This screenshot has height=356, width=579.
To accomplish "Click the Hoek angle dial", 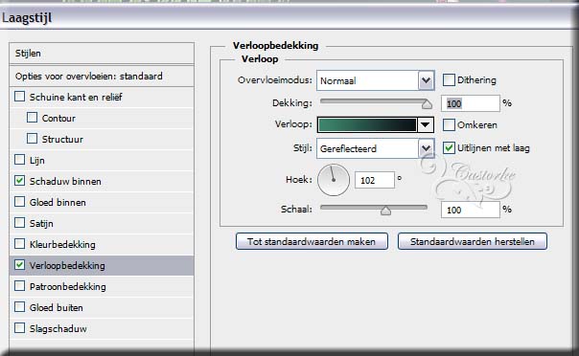I will [334, 180].
